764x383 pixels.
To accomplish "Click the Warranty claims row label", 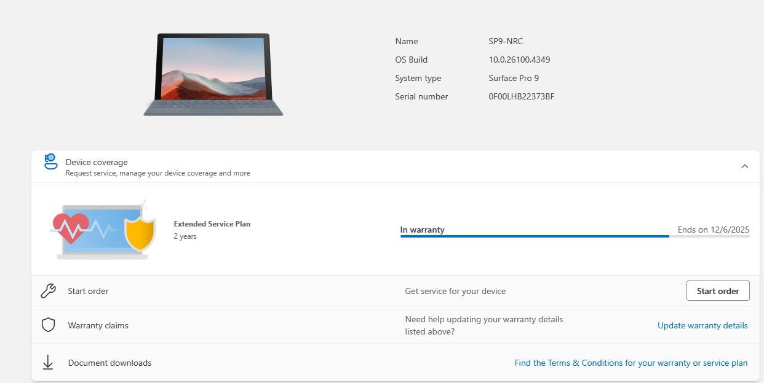I will pyautogui.click(x=98, y=325).
